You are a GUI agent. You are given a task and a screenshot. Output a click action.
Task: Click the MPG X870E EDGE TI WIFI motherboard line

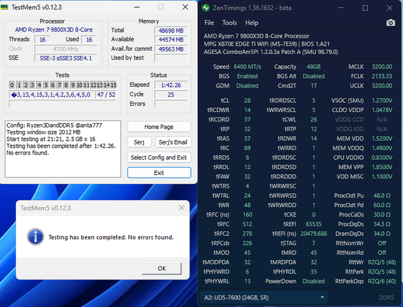point(267,44)
